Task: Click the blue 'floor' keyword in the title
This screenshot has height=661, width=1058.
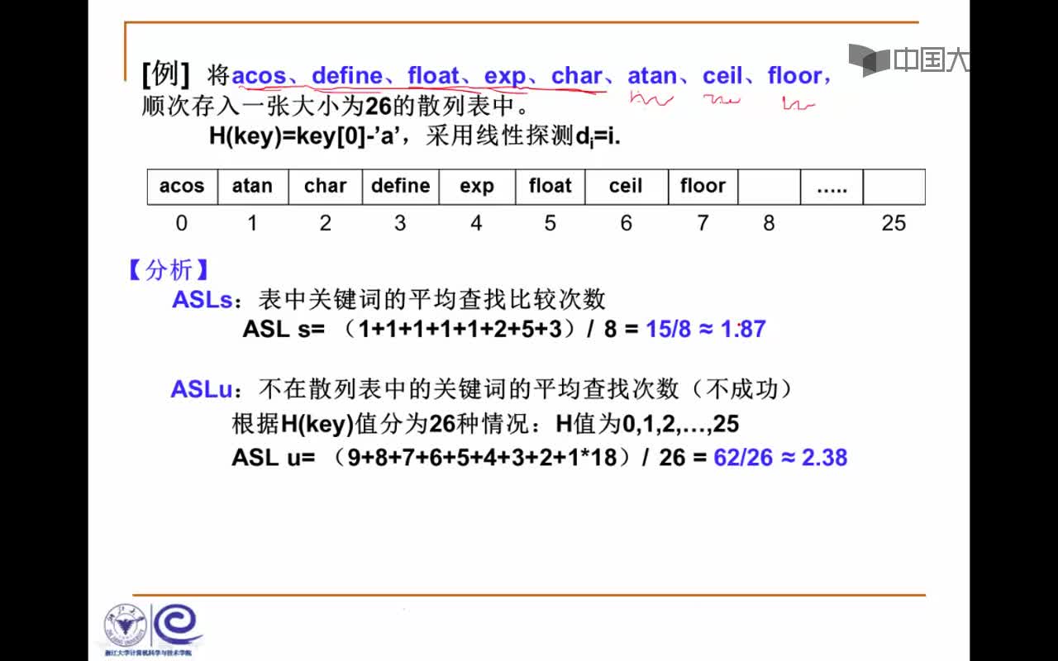Action: [795, 76]
